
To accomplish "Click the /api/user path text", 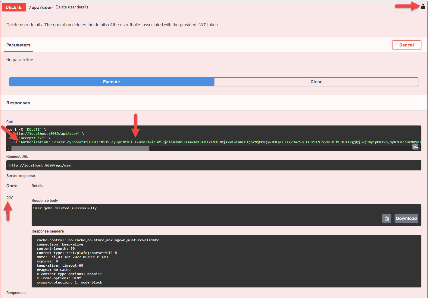I will pyautogui.click(x=41, y=7).
